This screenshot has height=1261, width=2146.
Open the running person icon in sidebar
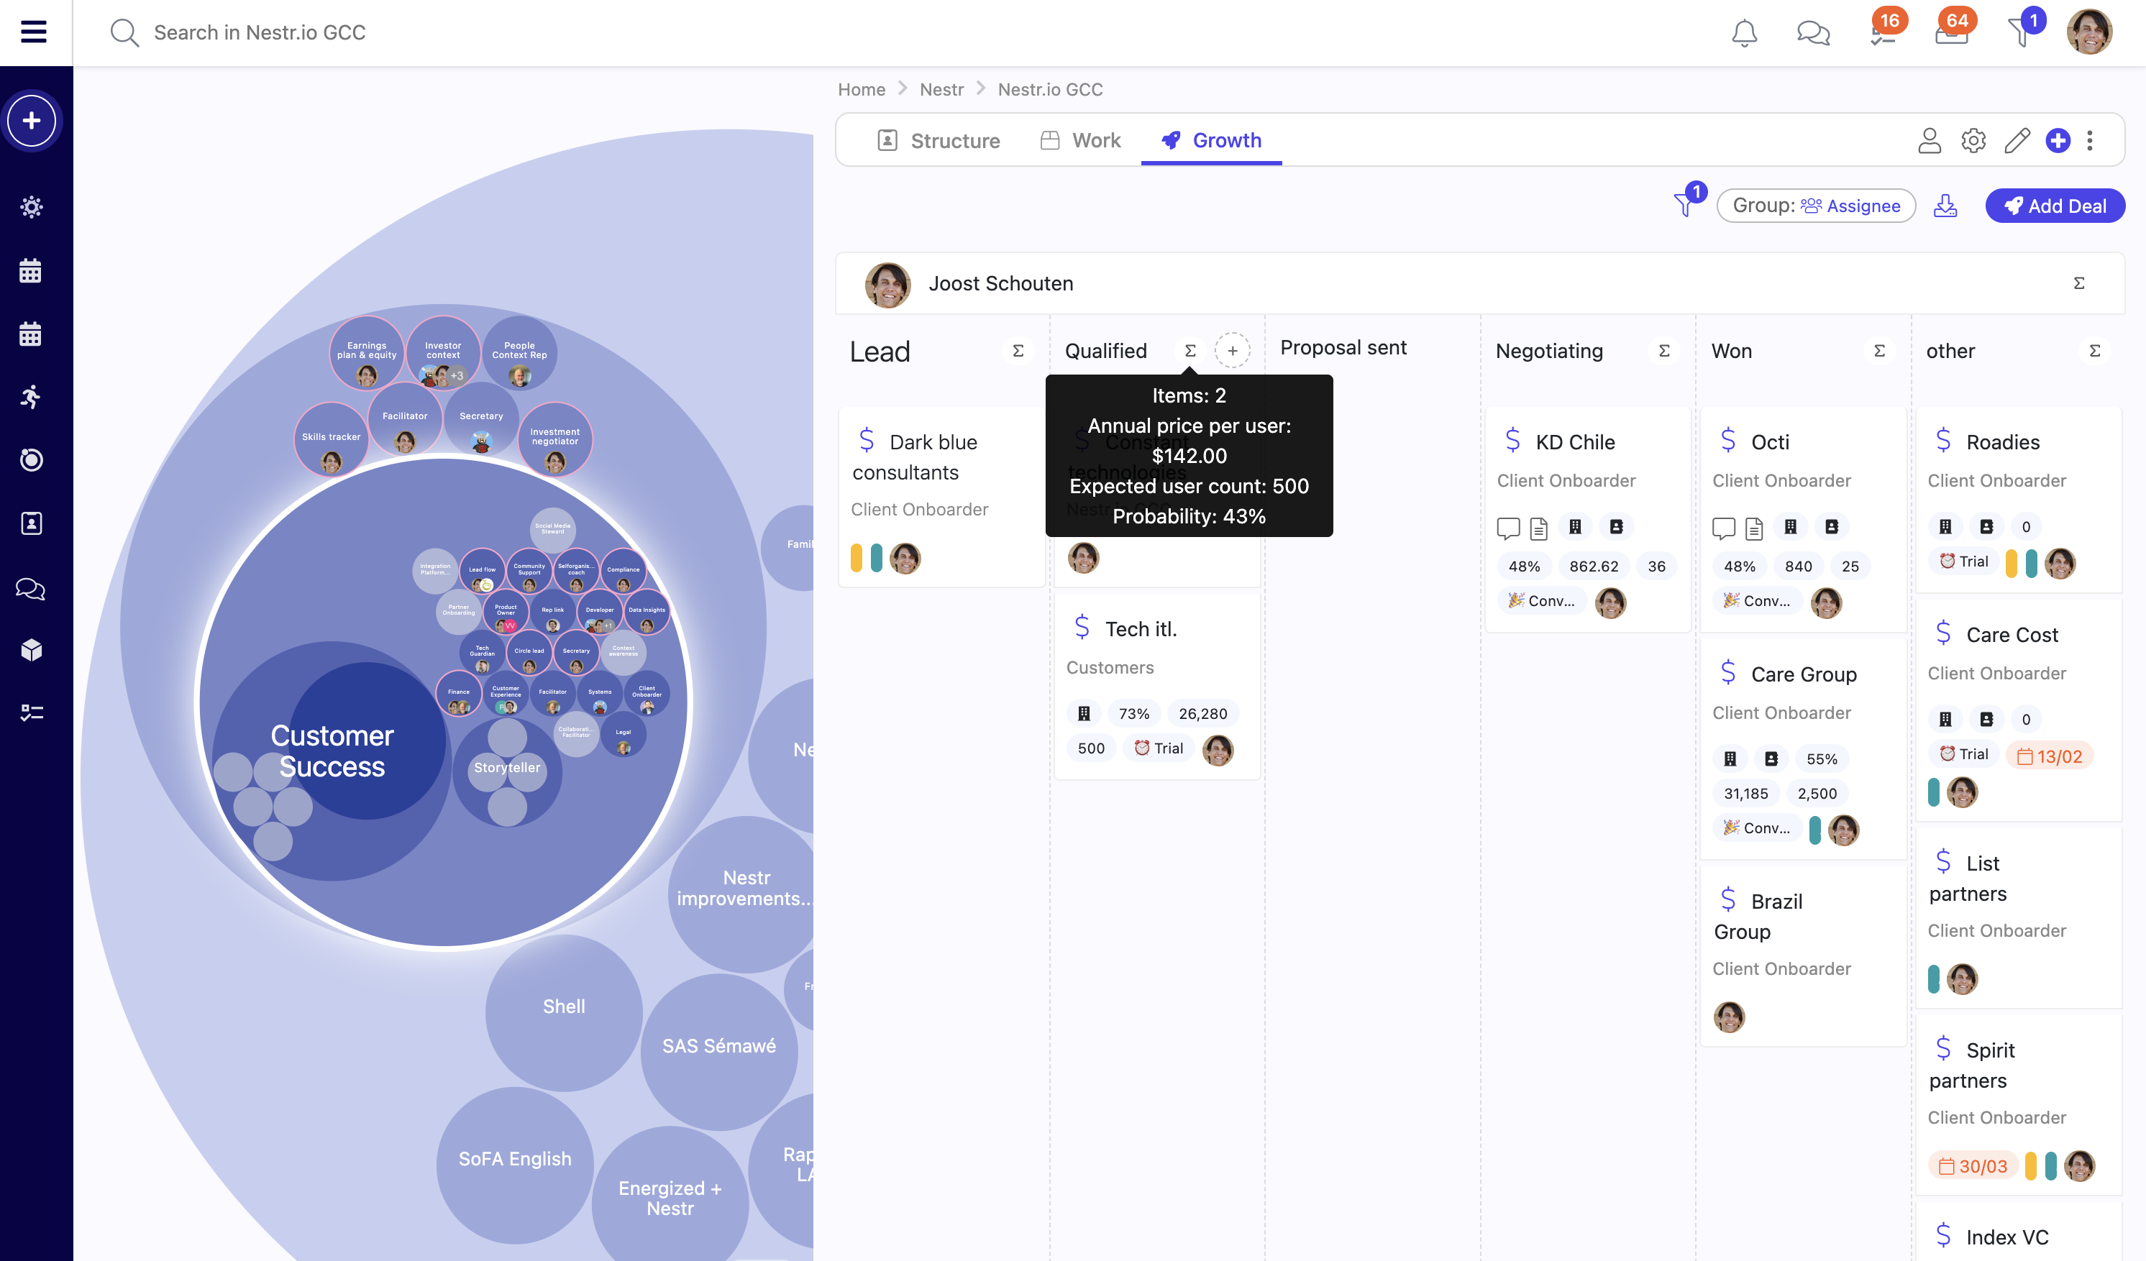[x=31, y=397]
